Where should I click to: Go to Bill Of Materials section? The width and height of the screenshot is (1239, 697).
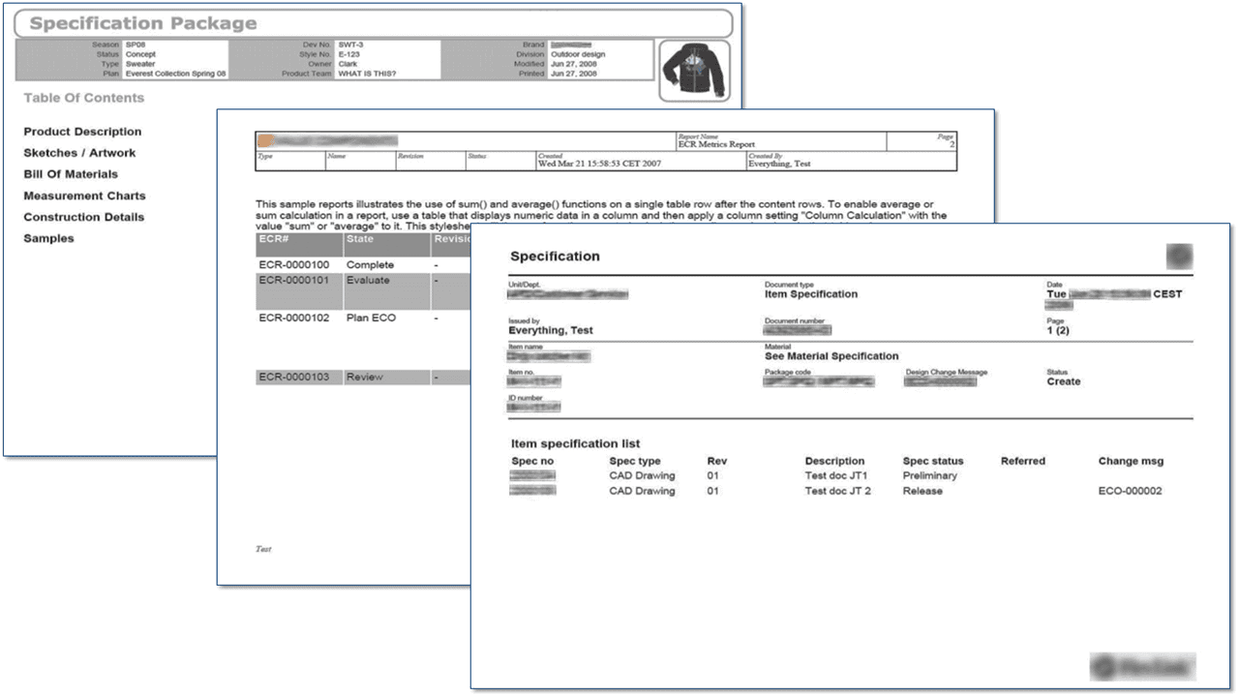[71, 174]
